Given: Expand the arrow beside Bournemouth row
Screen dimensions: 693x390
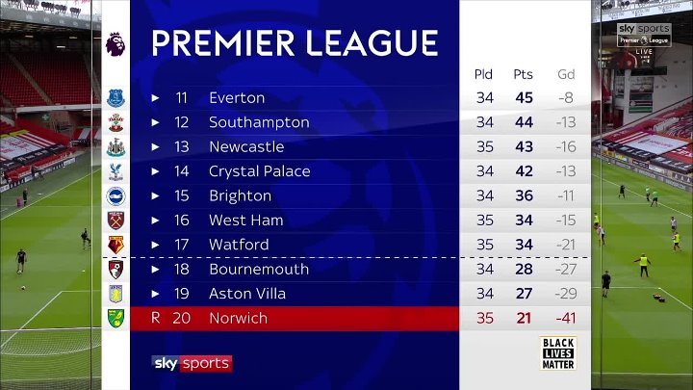Looking at the screenshot, I should coord(156,270).
